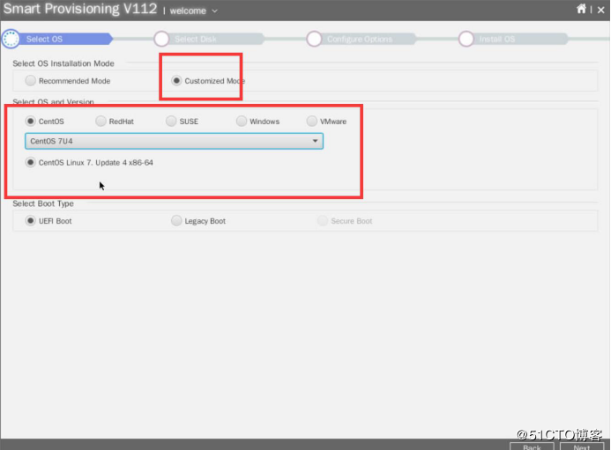Choose SUSE operating system radio
Image resolution: width=611 pixels, height=450 pixels.
(x=171, y=121)
